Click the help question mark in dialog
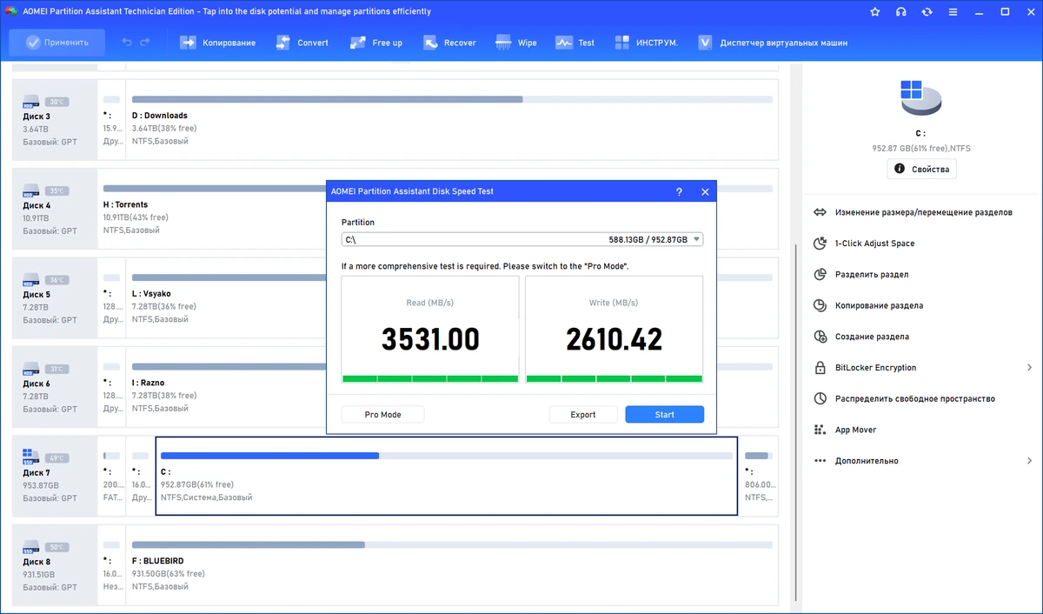1043x614 pixels. pos(679,192)
